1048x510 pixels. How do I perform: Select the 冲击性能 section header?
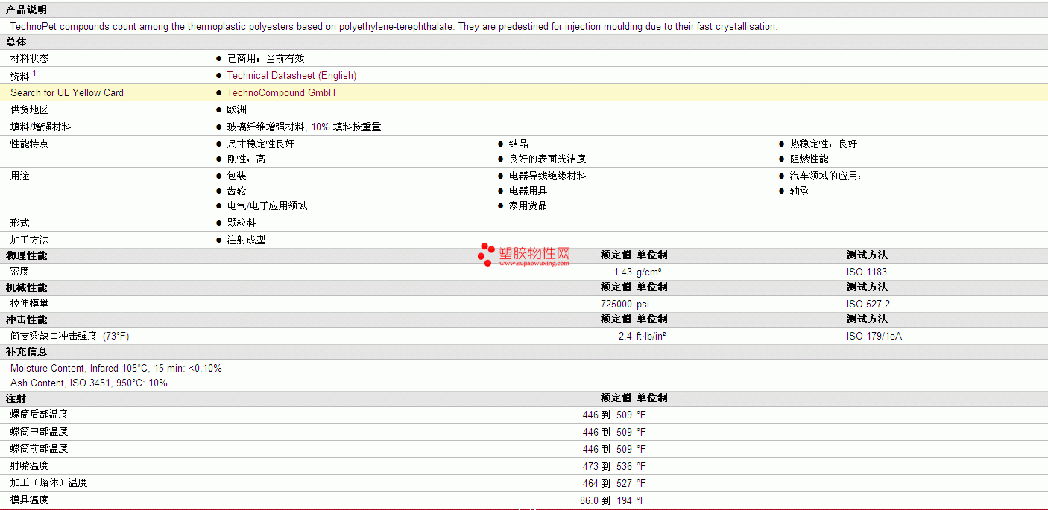pyautogui.click(x=26, y=319)
